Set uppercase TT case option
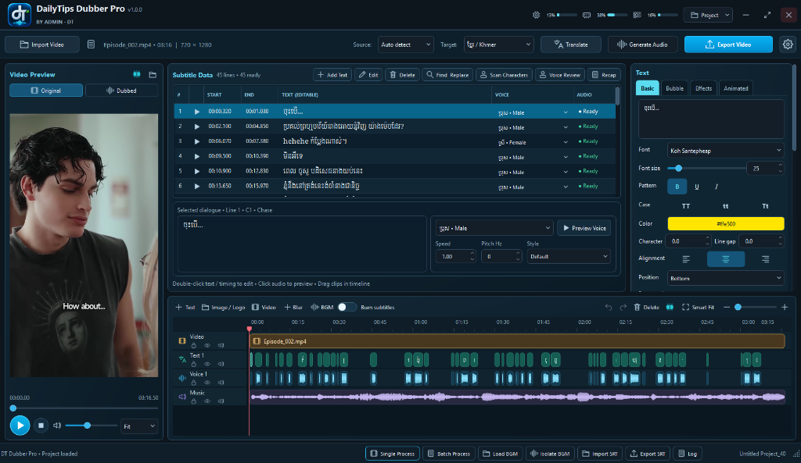The width and height of the screenshot is (801, 463). pyautogui.click(x=685, y=206)
